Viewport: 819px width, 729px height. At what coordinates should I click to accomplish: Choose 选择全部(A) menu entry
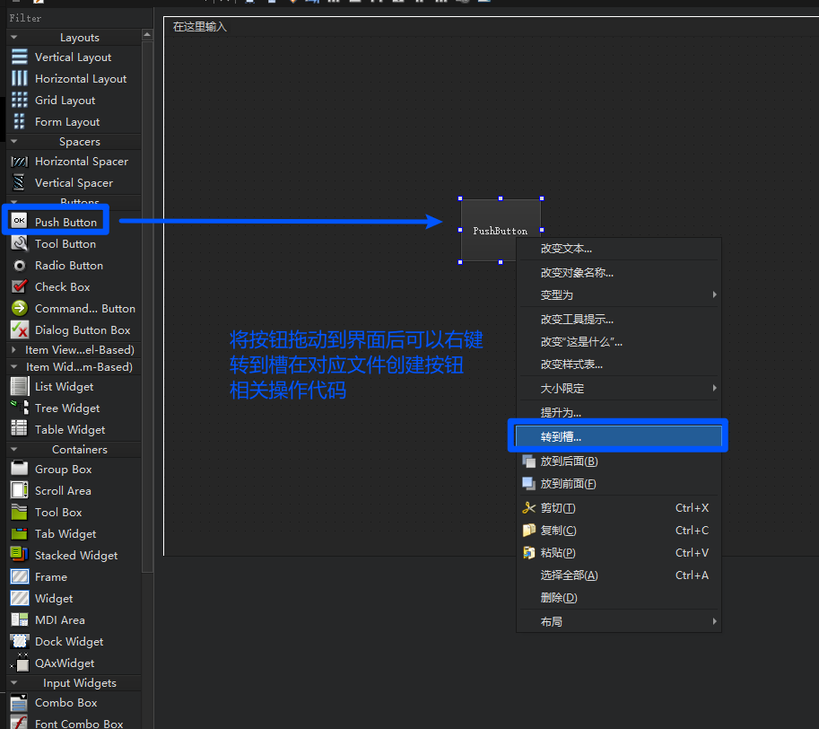pos(618,575)
